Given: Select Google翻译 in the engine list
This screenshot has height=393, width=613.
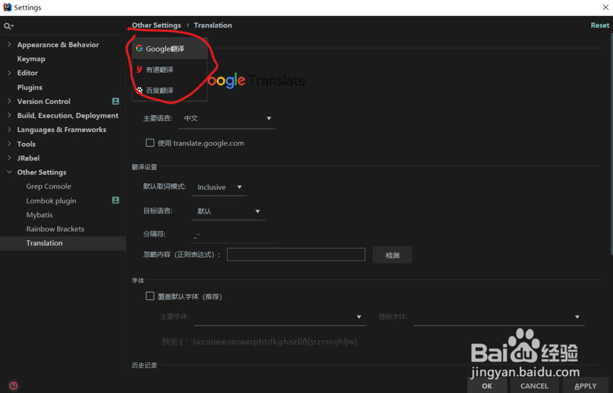Looking at the screenshot, I should 170,49.
